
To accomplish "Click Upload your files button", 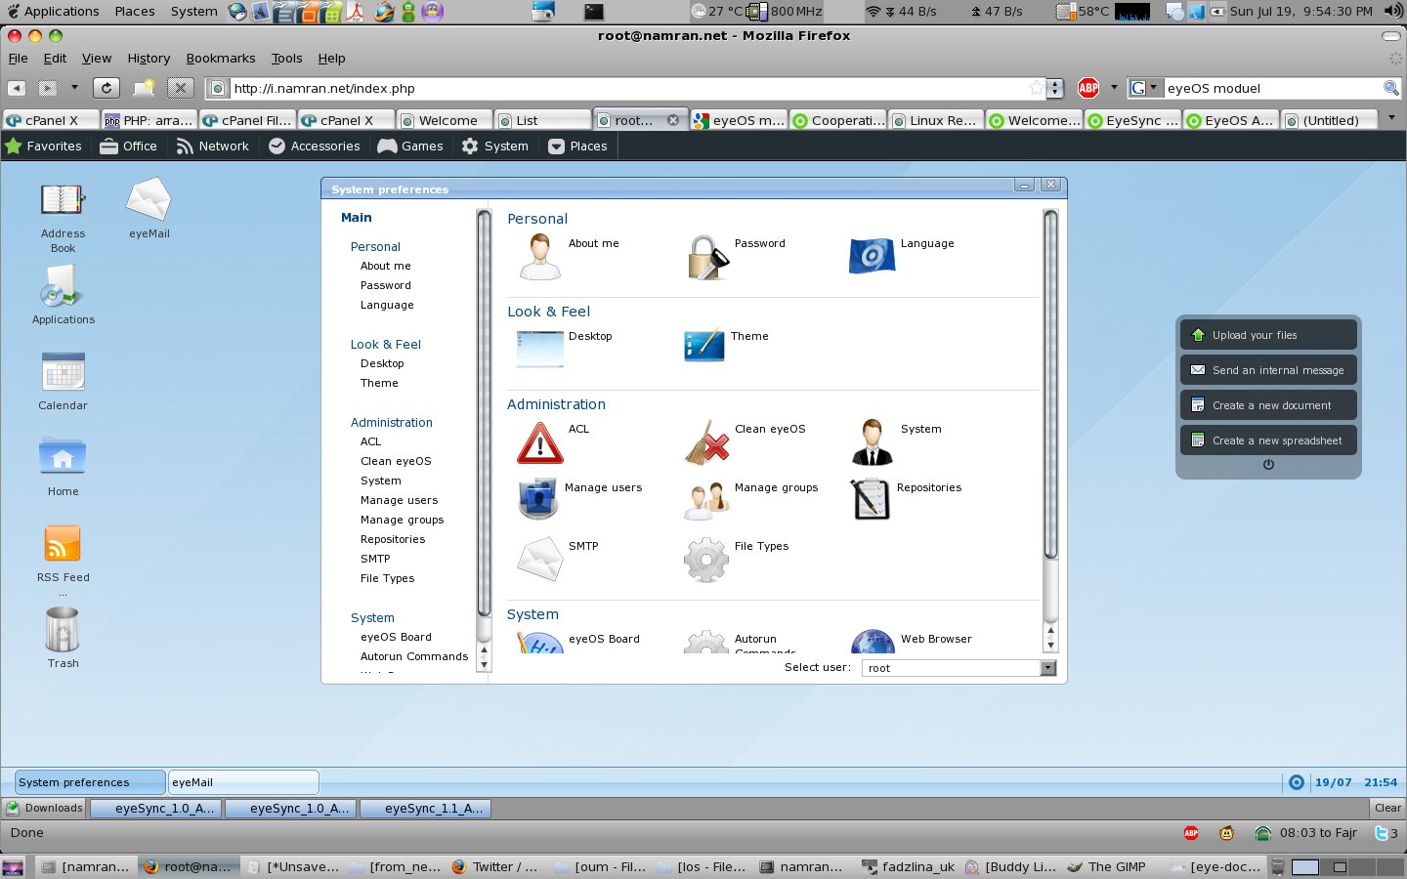I will coord(1268,335).
